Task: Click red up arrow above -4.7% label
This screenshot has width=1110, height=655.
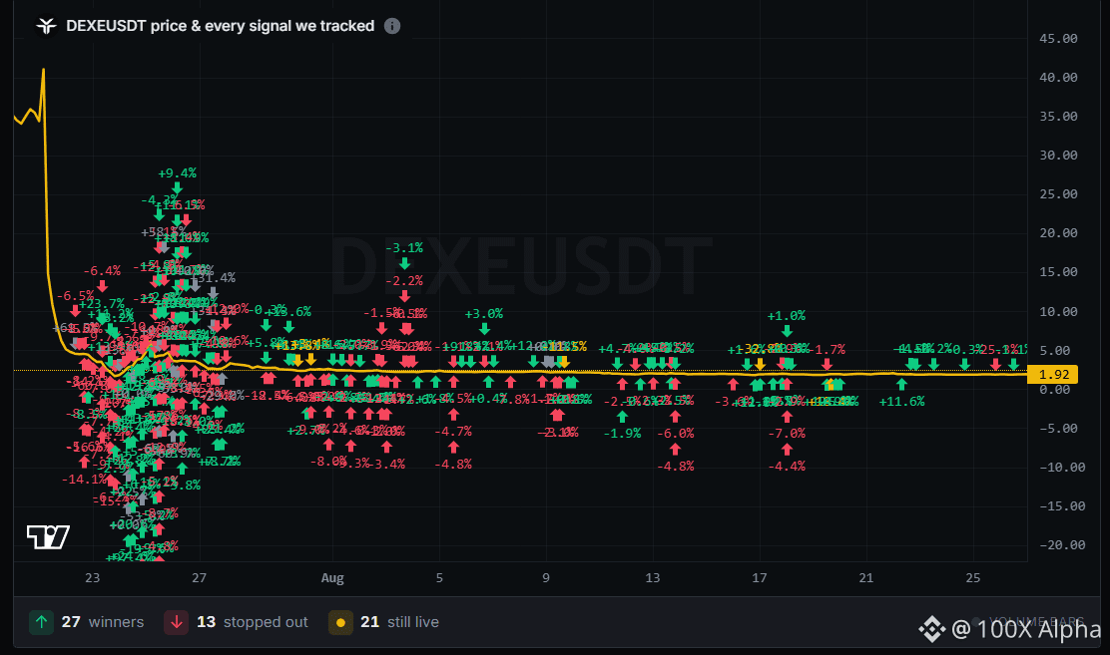Action: (x=453, y=415)
